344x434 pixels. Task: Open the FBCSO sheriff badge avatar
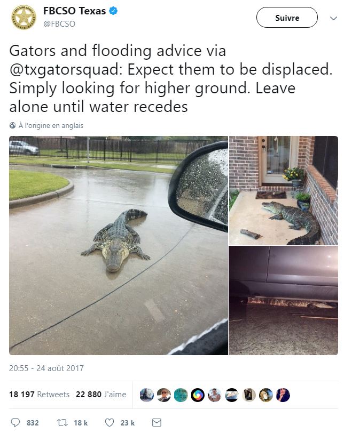tap(24, 18)
